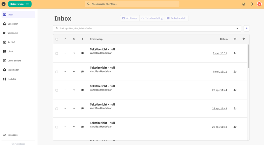Open the notifications bell
The height and width of the screenshot is (145, 264).
coord(251,4)
